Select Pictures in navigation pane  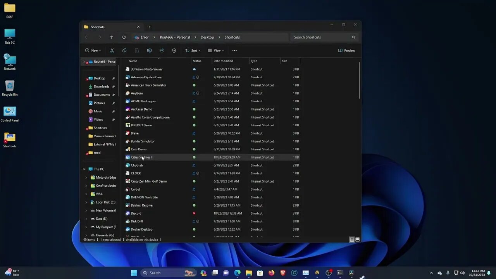tap(99, 103)
